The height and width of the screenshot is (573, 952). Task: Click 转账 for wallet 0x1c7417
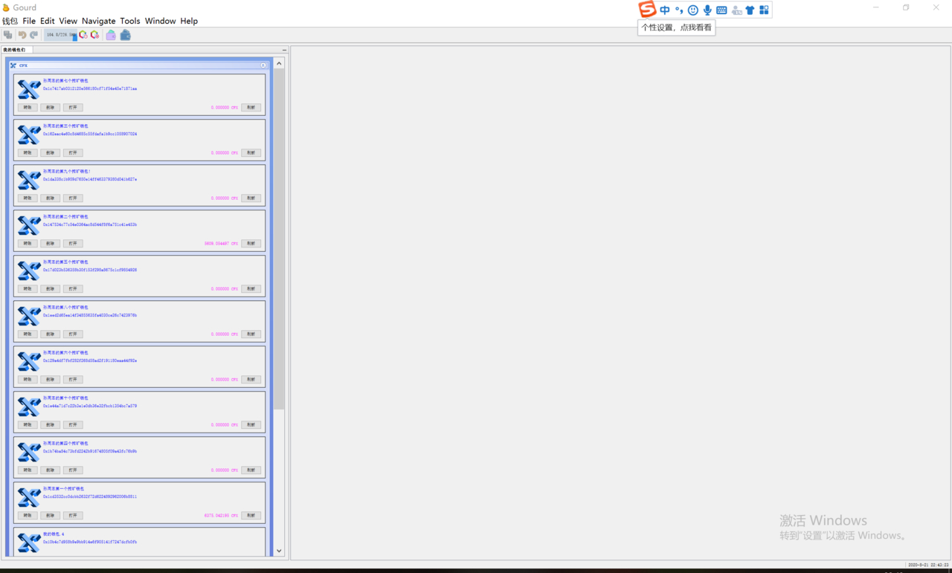(28, 108)
